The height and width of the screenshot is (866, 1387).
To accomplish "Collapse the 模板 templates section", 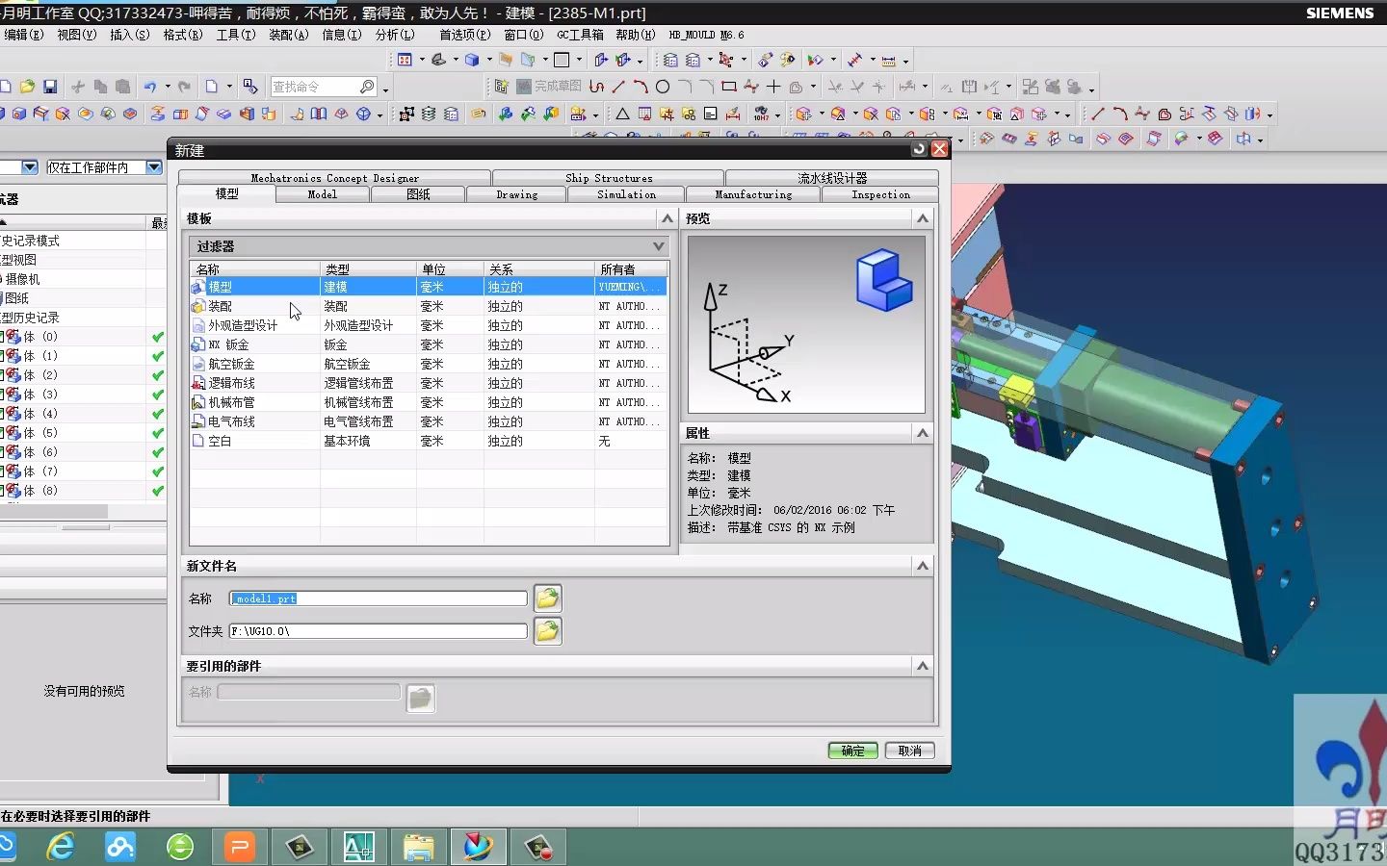I will pos(667,218).
